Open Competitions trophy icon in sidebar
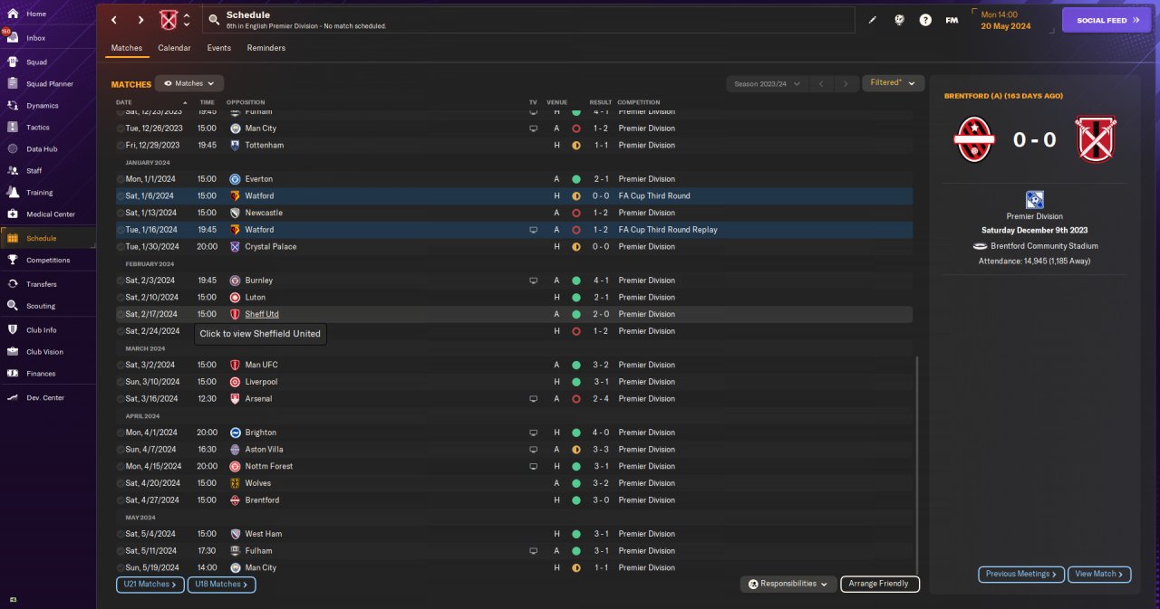The width and height of the screenshot is (1160, 609). pos(13,260)
